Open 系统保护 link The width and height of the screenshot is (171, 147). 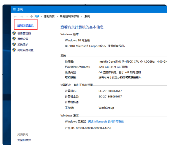(x=23, y=45)
